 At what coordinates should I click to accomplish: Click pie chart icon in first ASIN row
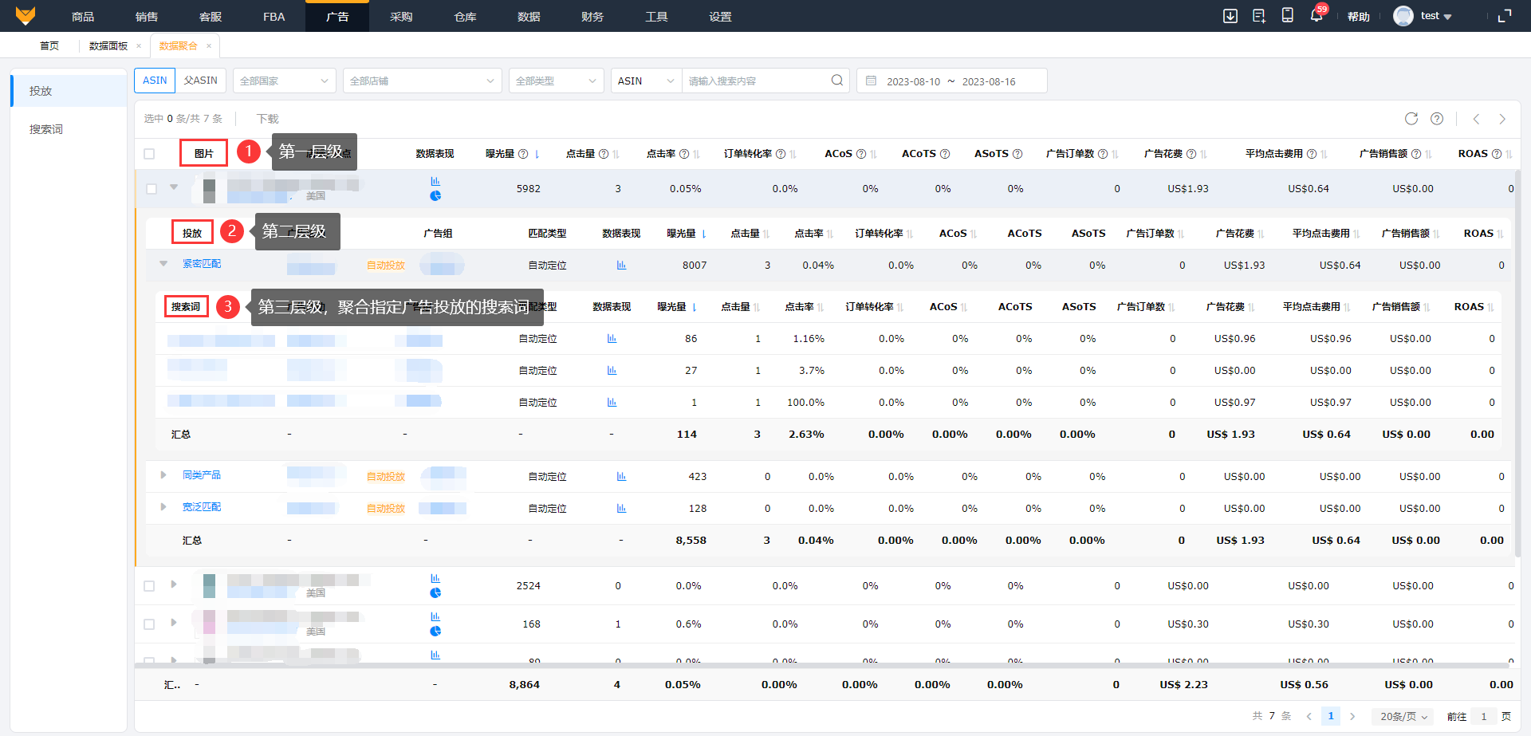pyautogui.click(x=435, y=196)
